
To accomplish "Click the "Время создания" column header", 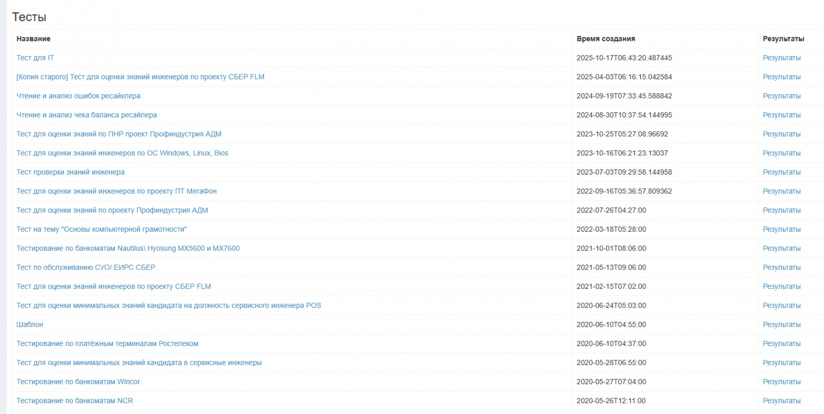I will pos(606,39).
